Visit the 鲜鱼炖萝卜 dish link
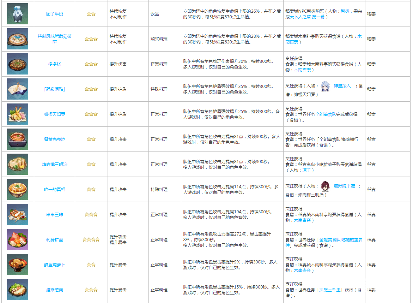This screenshot has height=303, width=413. [x=55, y=265]
